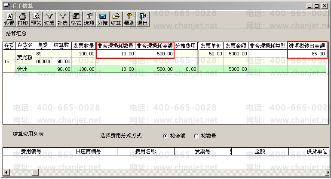Click the 费用编号 column header
This screenshot has height=179, width=331.
point(31,152)
